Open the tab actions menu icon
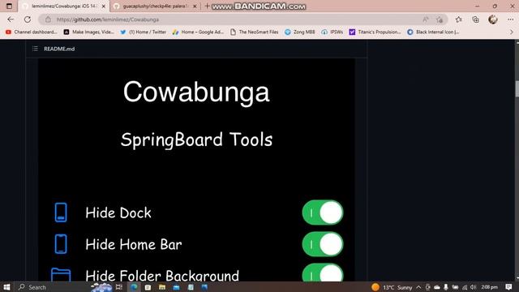Viewport: 519px width, 292px height. pyautogui.click(x=9, y=6)
